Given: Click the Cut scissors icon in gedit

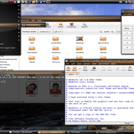Looking at the screenshot, I should 118,69.
